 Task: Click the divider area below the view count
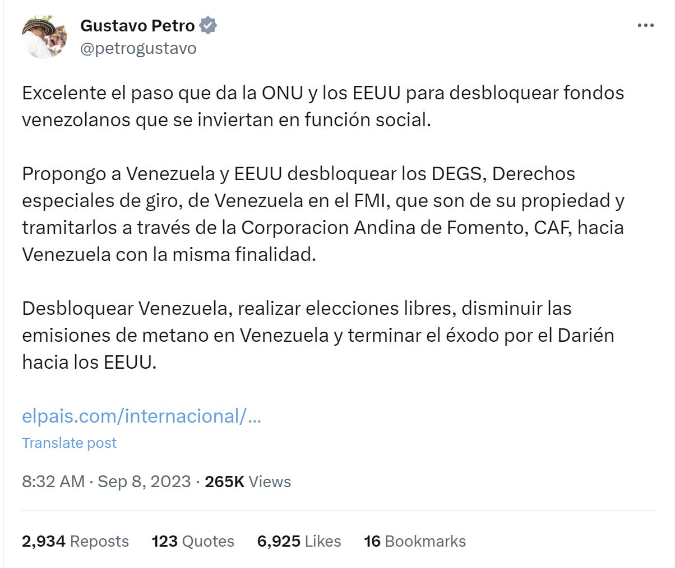[x=336, y=510]
